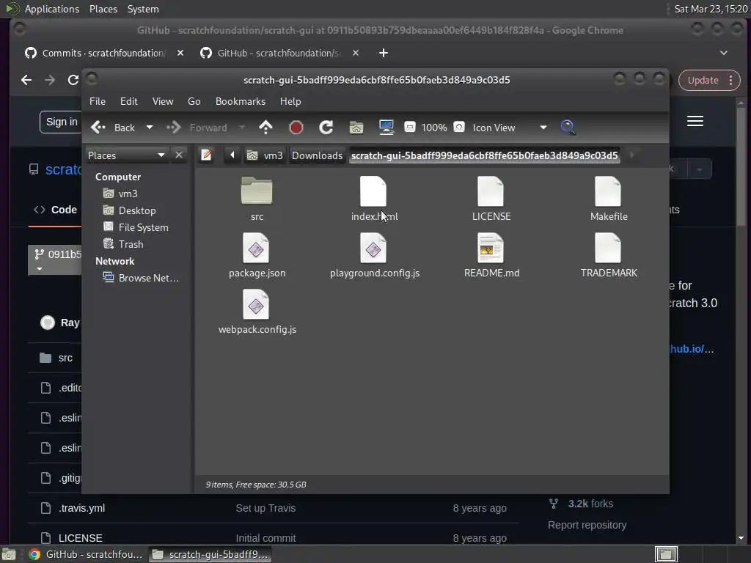Open the Applications system menu
The width and height of the screenshot is (751, 563).
(52, 9)
